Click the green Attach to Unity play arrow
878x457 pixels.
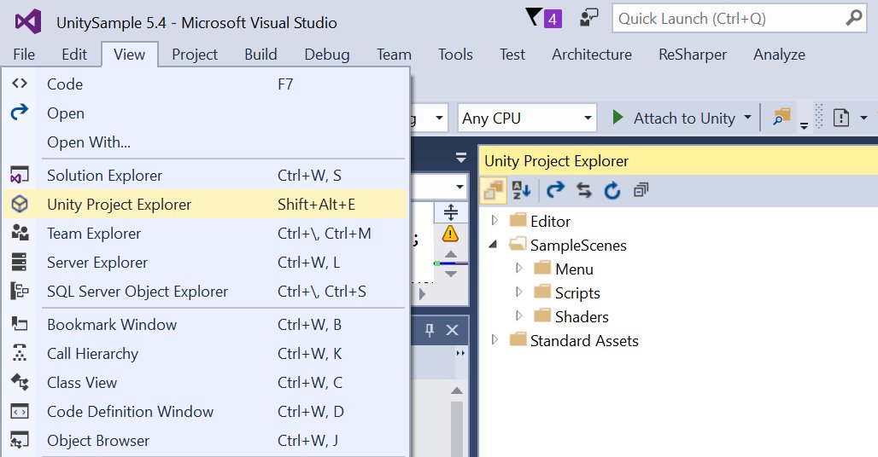[618, 118]
